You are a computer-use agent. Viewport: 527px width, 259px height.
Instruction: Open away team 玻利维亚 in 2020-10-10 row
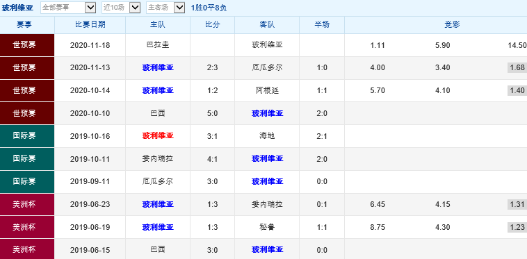click(x=267, y=113)
